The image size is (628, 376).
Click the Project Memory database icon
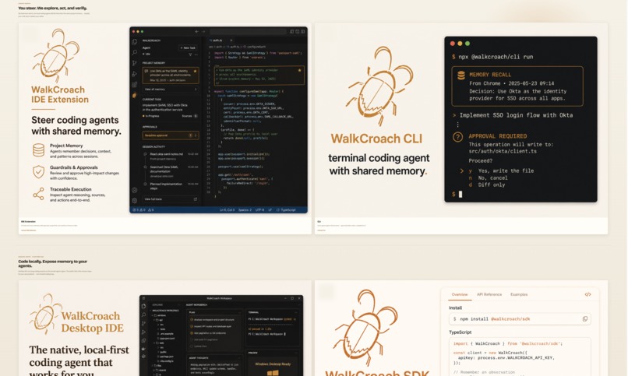(38, 150)
